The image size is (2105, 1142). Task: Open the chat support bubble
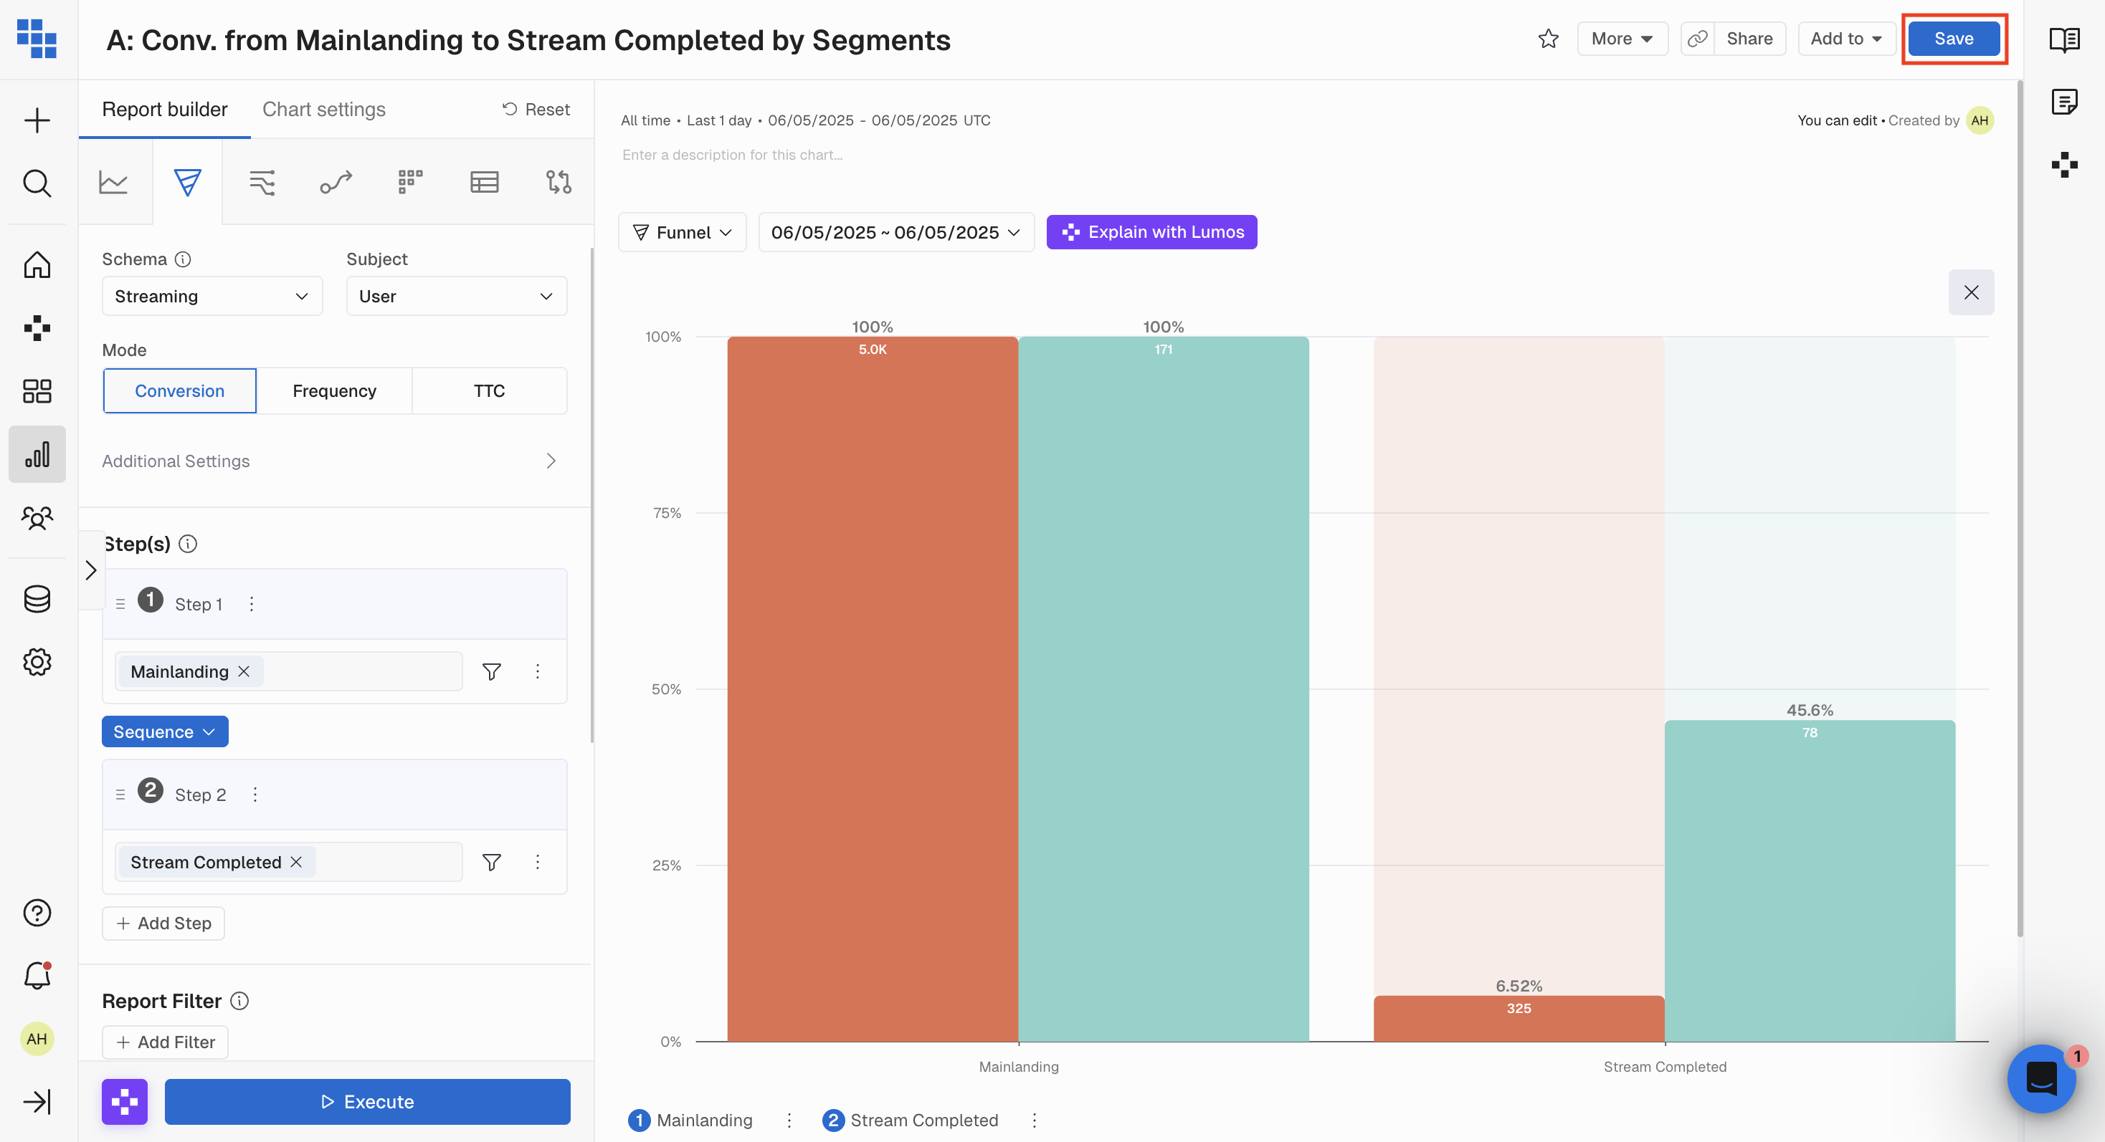coord(2041,1078)
